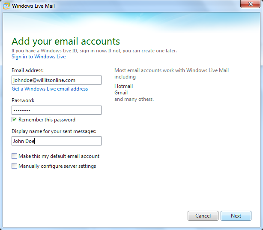Open the Sign in to Windows Live link
The height and width of the screenshot is (230, 263).
tap(39, 57)
